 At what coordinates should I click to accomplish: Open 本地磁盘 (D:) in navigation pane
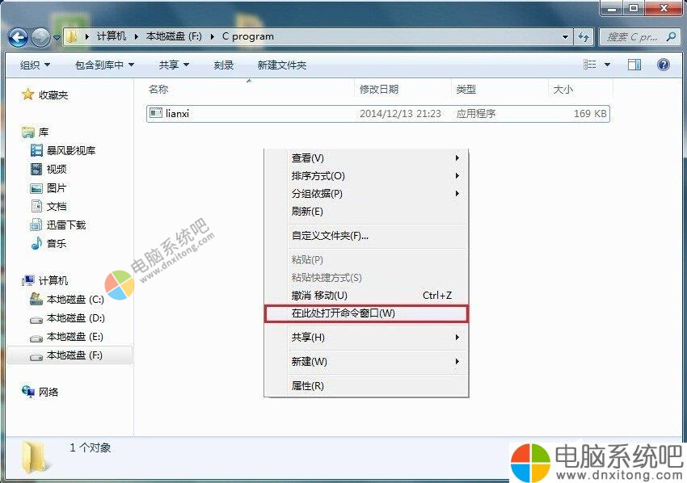tap(75, 318)
